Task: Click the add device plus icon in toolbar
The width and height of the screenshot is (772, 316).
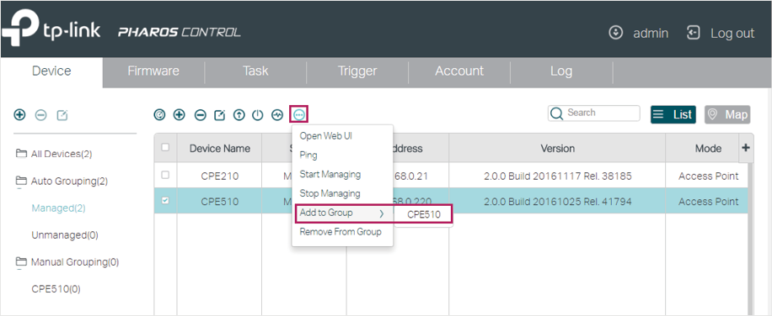Action: pyautogui.click(x=180, y=115)
